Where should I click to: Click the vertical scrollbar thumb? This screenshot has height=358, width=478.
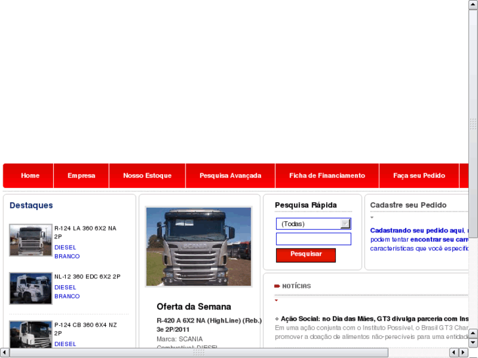coord(473,123)
